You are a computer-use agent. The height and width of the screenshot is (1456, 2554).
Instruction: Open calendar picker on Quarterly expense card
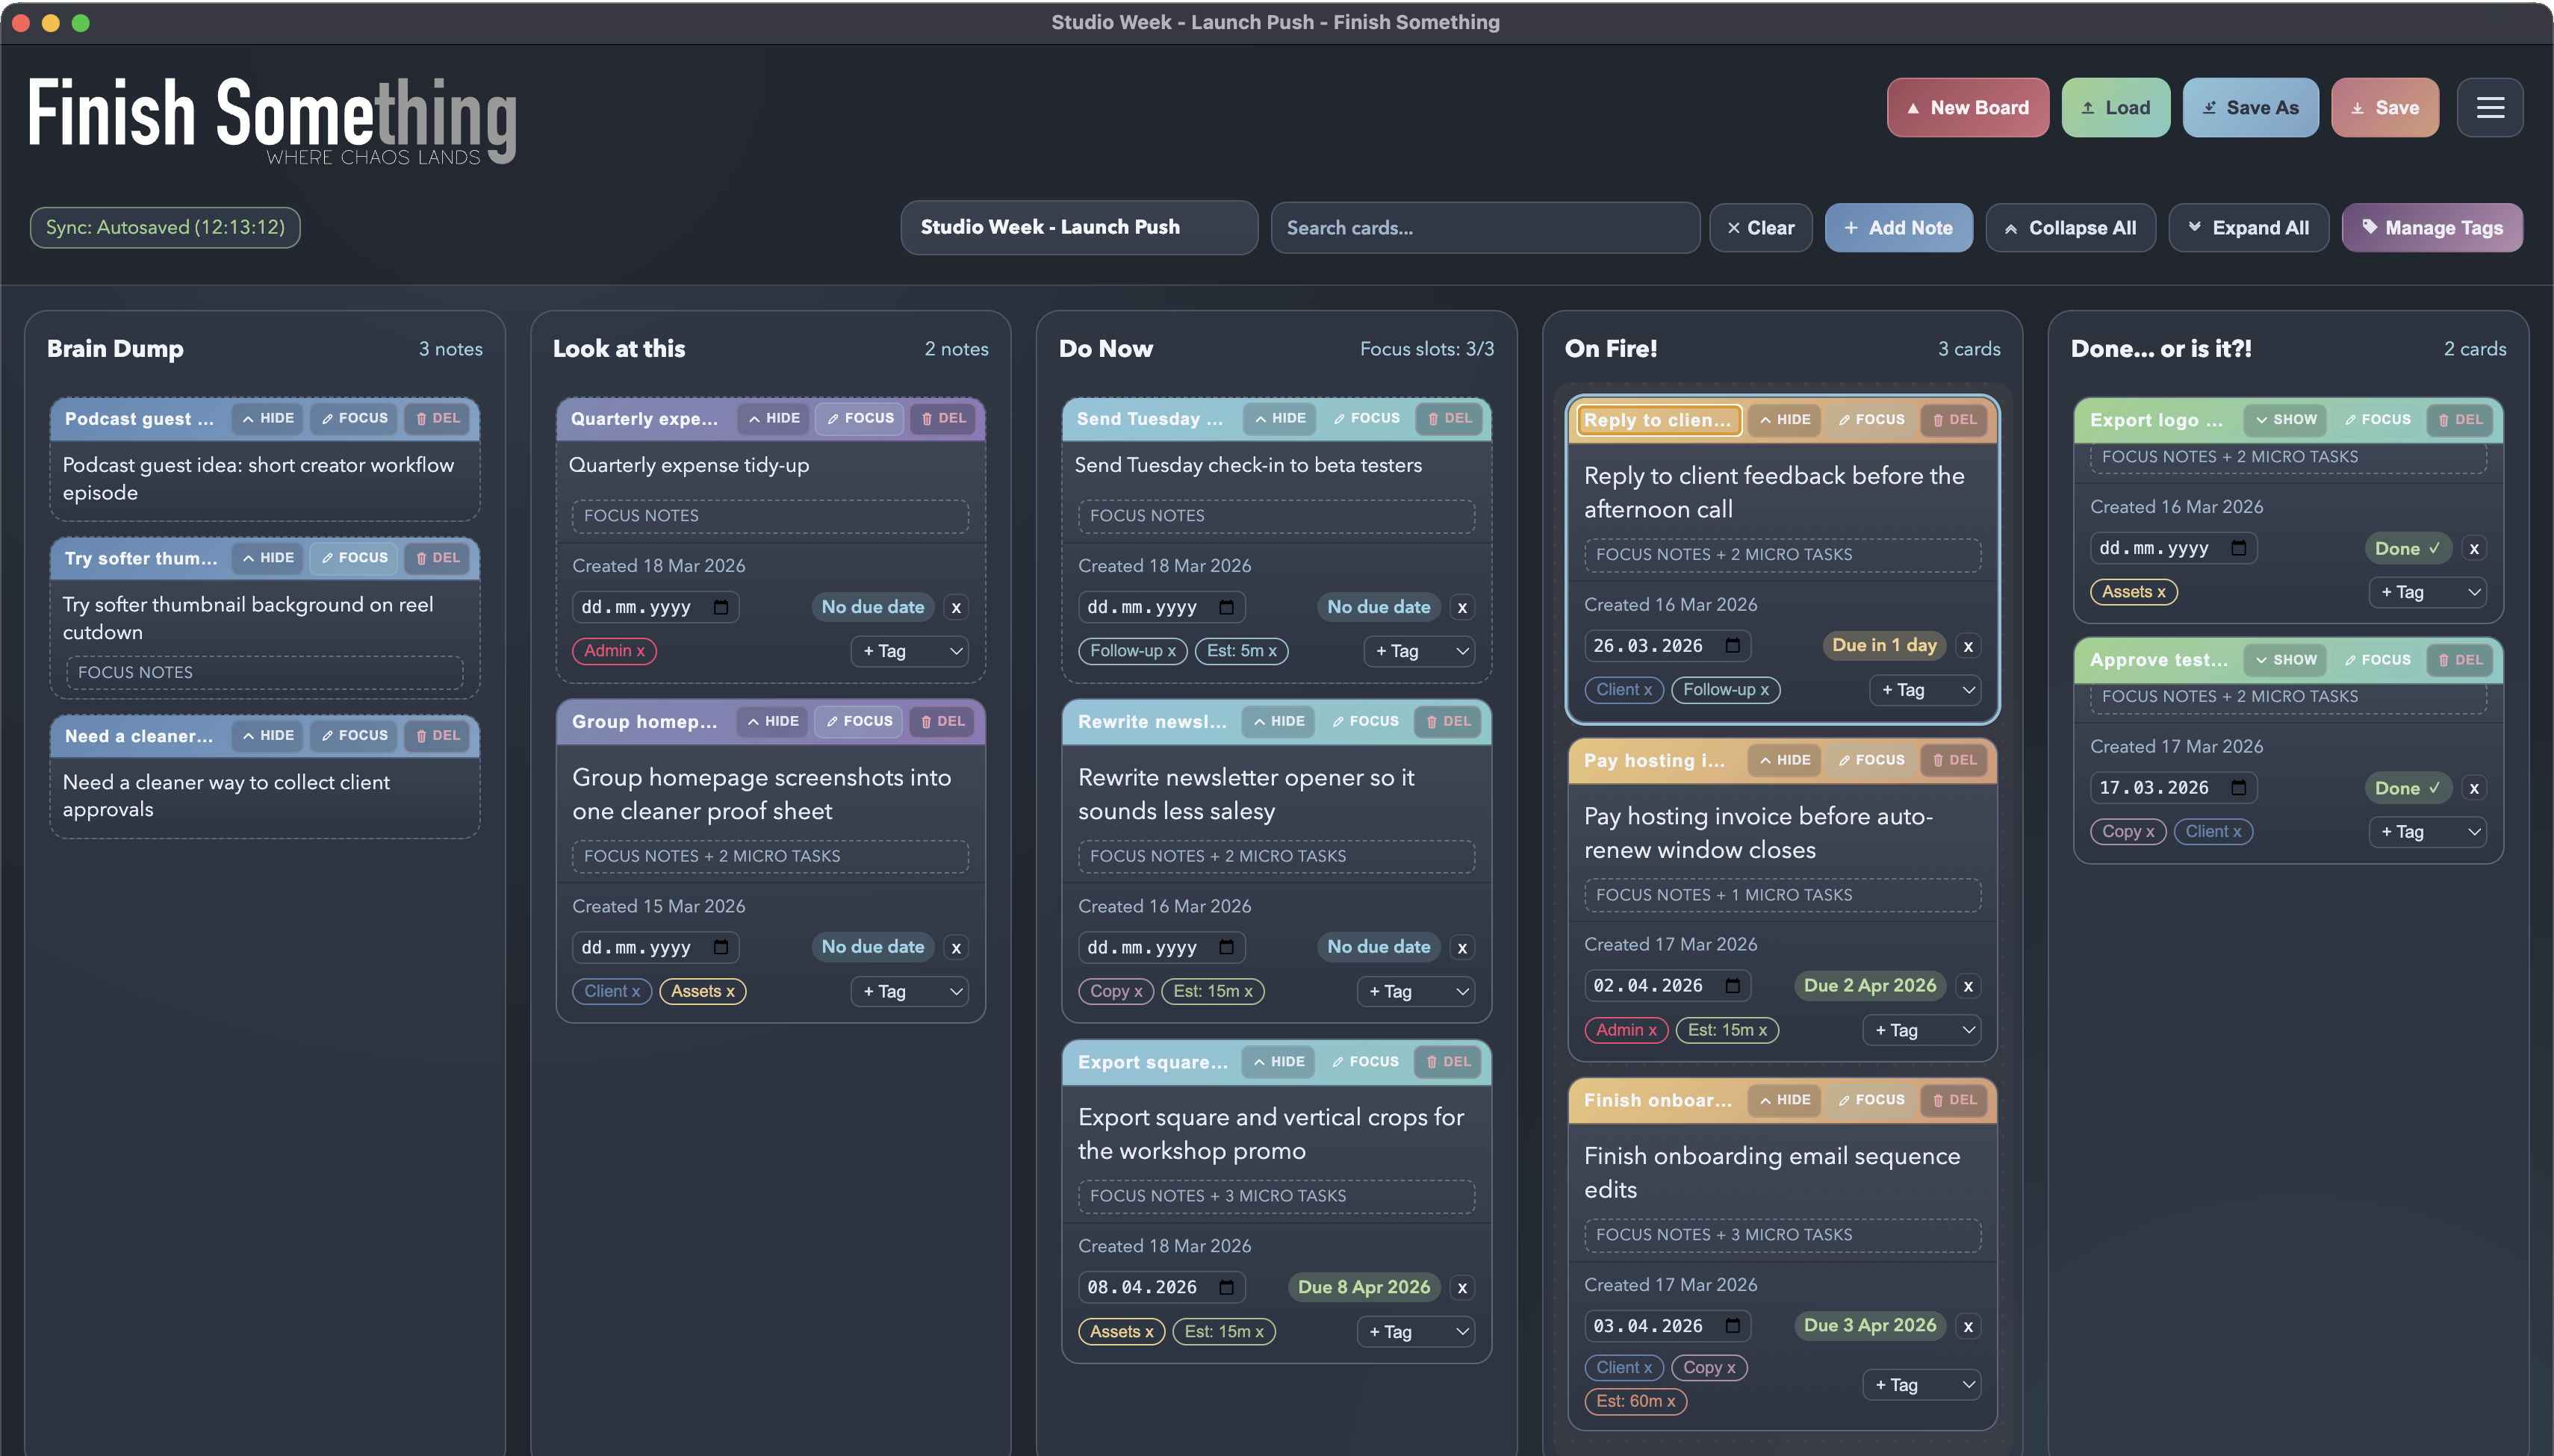coord(721,607)
